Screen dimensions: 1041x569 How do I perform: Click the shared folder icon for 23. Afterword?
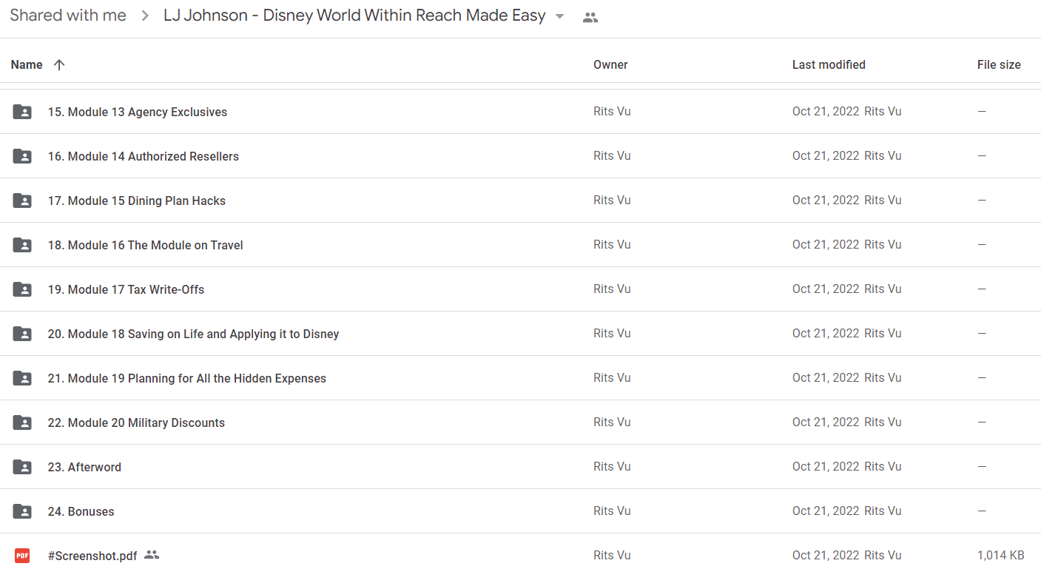coord(22,467)
